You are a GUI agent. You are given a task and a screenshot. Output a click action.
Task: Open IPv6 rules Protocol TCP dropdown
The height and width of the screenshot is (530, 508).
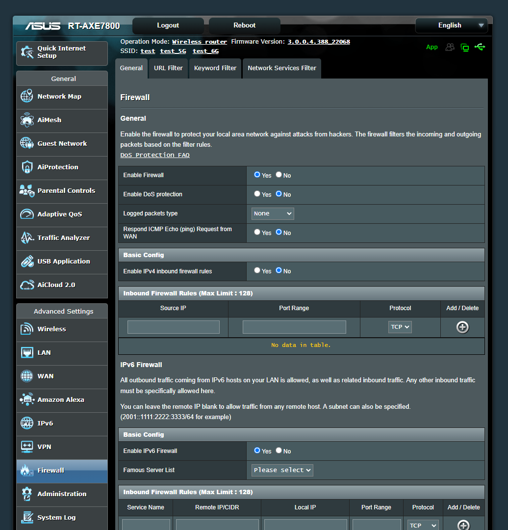click(x=423, y=525)
